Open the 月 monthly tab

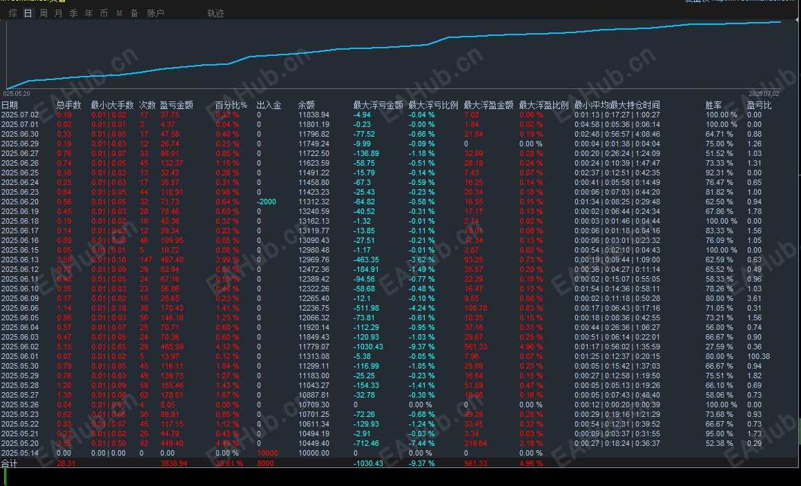pyautogui.click(x=58, y=13)
